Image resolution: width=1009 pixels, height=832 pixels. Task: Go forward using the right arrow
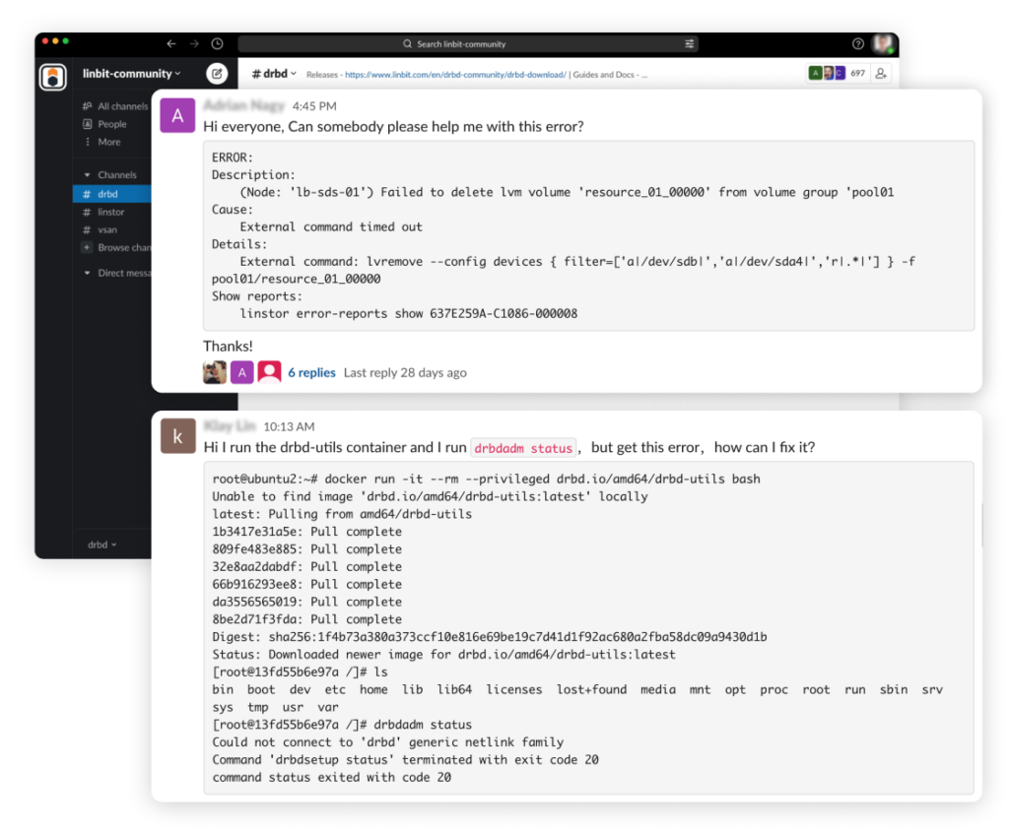[x=194, y=43]
